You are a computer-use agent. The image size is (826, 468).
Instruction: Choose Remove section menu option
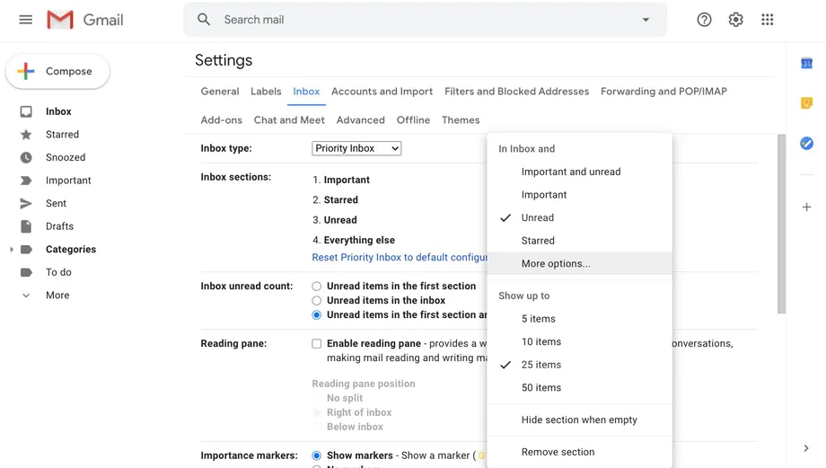(x=579, y=452)
